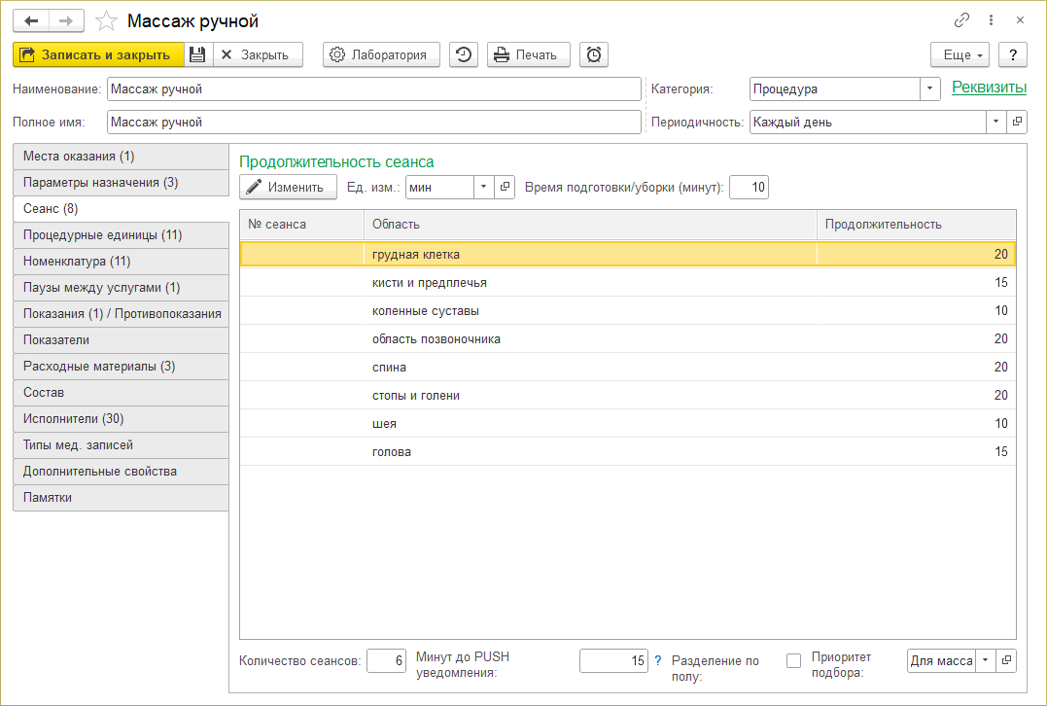
Task: Open the Ед. изм. unit dropdown
Action: tap(483, 187)
